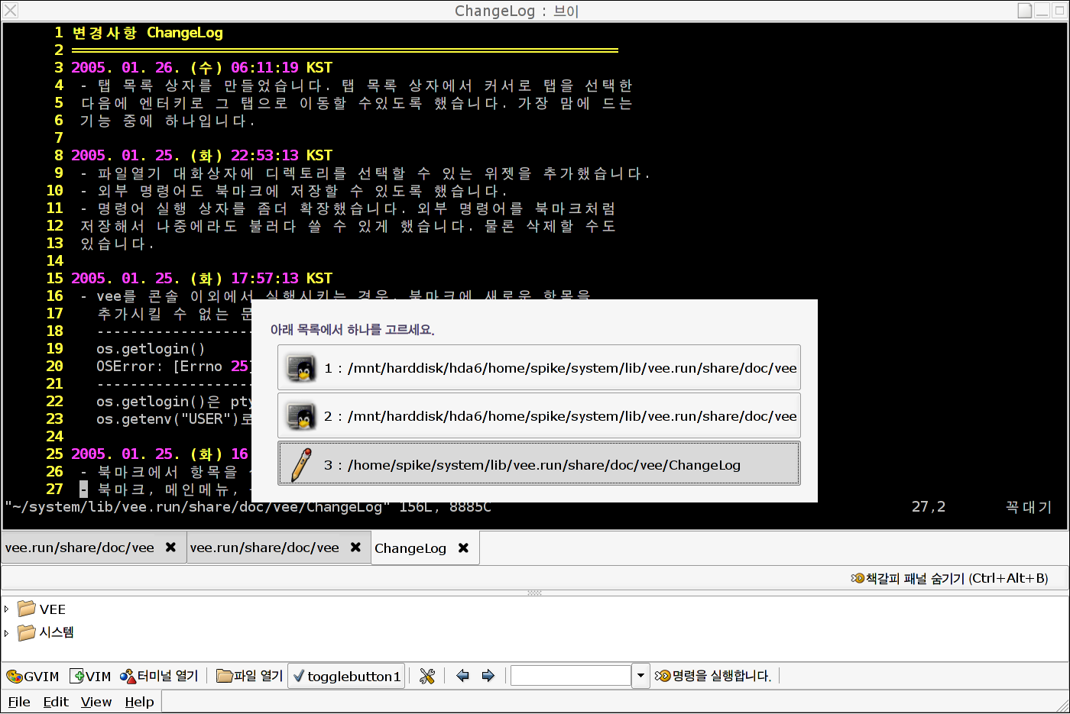Open a terminal with 터미널 열기
This screenshot has height=714, width=1070.
[159, 677]
